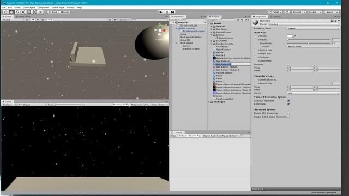Toggle scene lighting in Scene view toolbar
The height and width of the screenshot is (196, 349).
33,20
